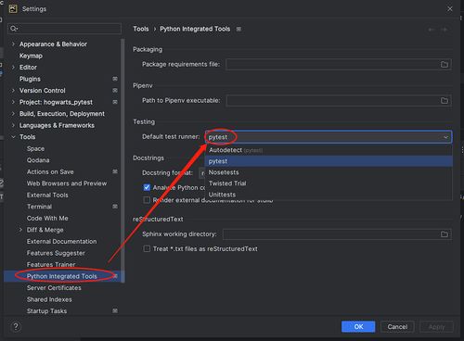The width and height of the screenshot is (464, 341).
Task: Toggle Analyze Python code checkbox
Action: tap(147, 187)
